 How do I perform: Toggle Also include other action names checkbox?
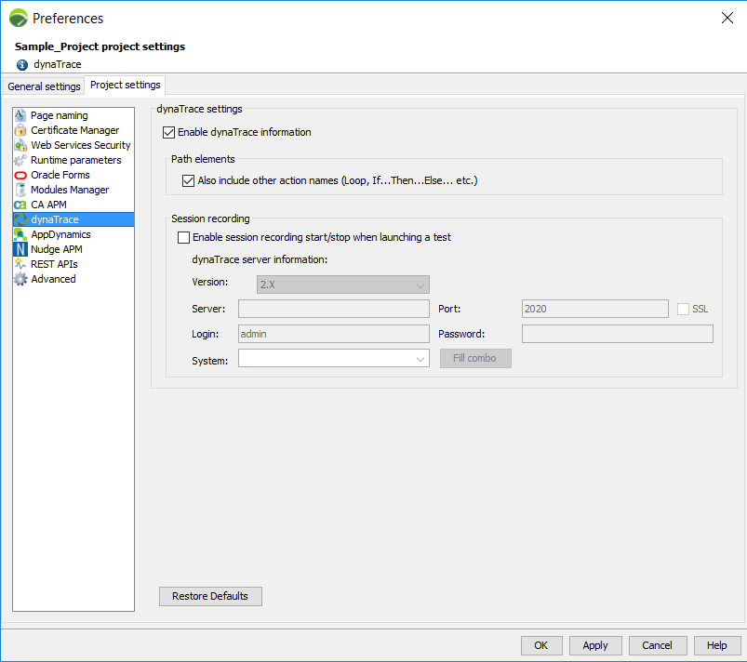(x=189, y=180)
